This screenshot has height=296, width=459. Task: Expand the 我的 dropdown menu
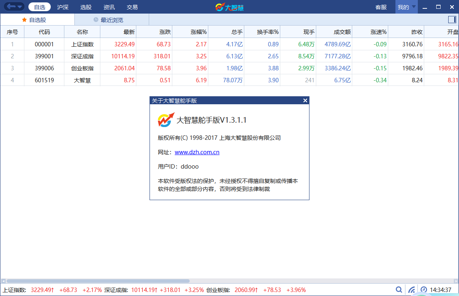click(x=406, y=7)
